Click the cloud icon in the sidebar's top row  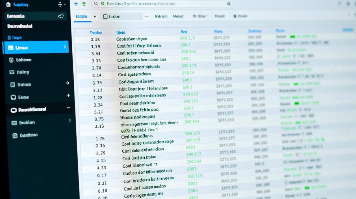click(61, 16)
